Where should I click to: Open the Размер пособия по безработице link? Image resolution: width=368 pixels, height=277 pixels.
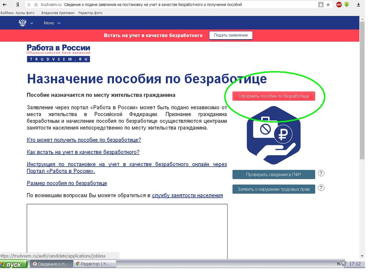pyautogui.click(x=67, y=183)
